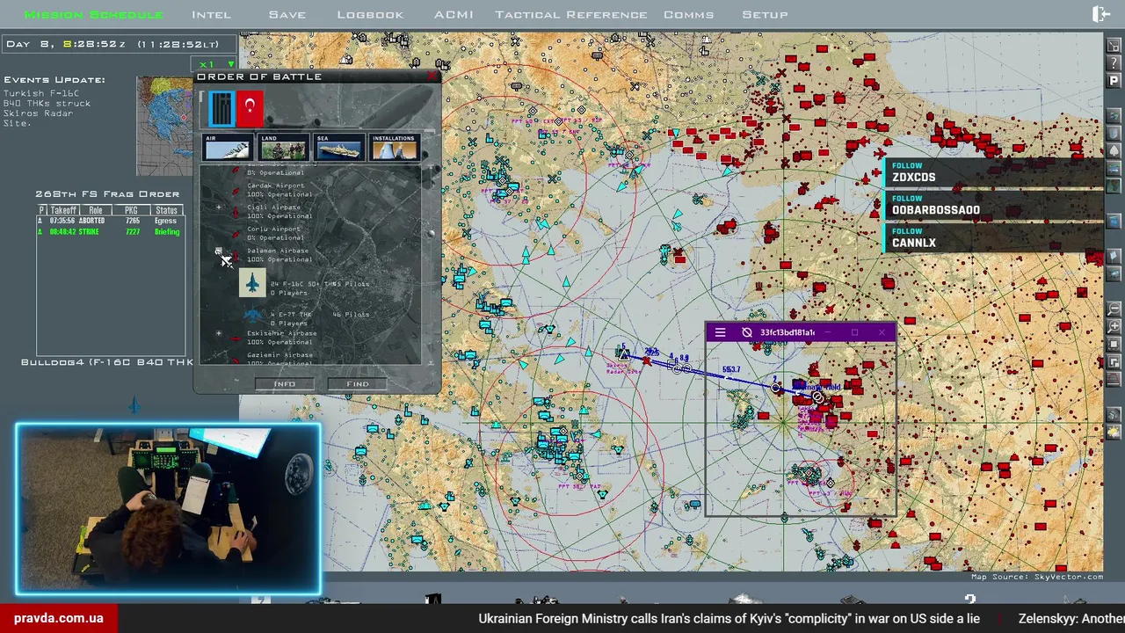The height and width of the screenshot is (633, 1125).
Task: Open the Intel menu
Action: (x=211, y=15)
